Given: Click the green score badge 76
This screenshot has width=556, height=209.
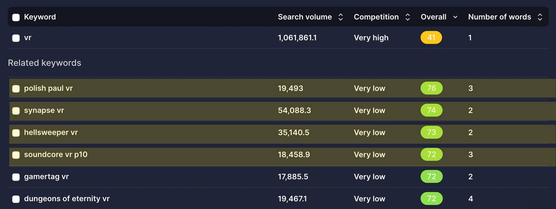Looking at the screenshot, I should (431, 88).
